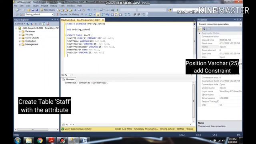Open the Edit menu

tap(22, 6)
